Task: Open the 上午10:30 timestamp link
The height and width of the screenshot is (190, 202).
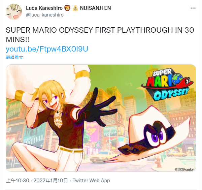Action: click(x=18, y=181)
